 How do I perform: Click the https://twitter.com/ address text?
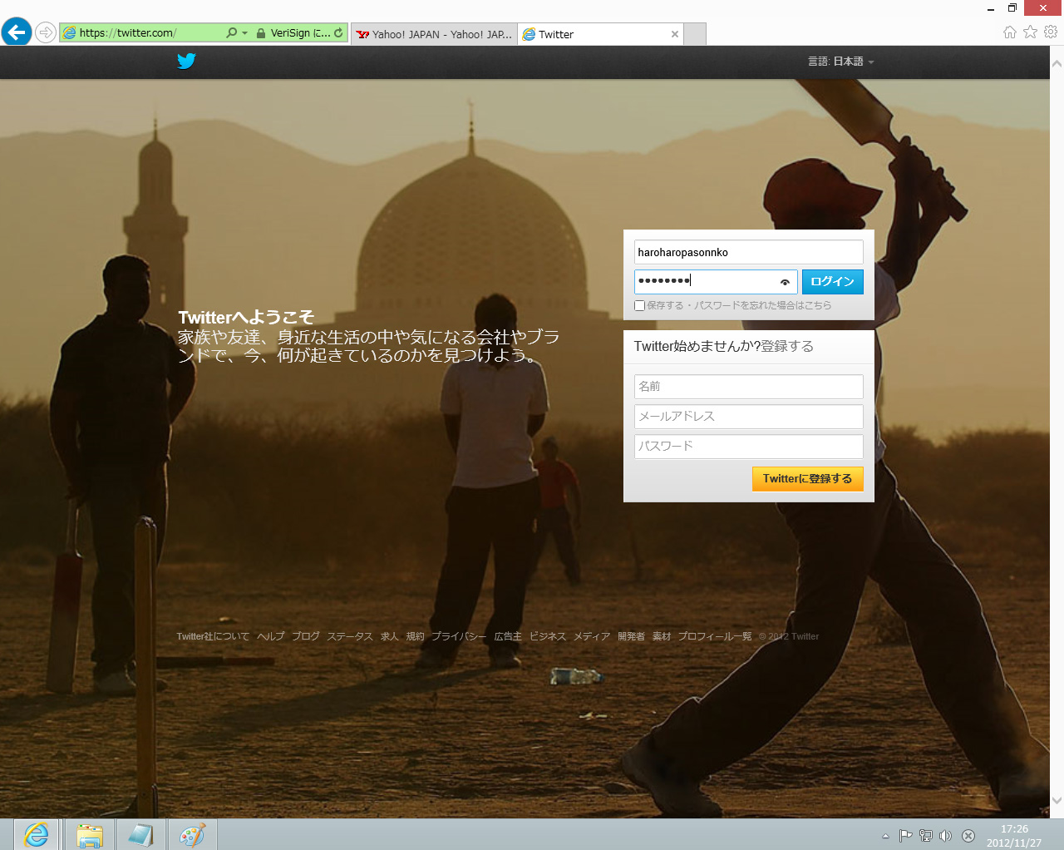128,33
